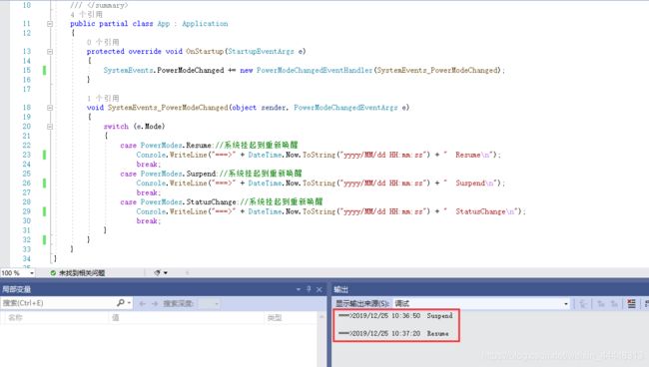Viewport: 649px width, 367px height.
Task: Select the 输出 panel title
Action: (341, 289)
